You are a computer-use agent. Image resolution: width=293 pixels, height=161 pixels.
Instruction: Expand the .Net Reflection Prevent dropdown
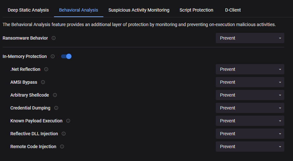(250, 69)
